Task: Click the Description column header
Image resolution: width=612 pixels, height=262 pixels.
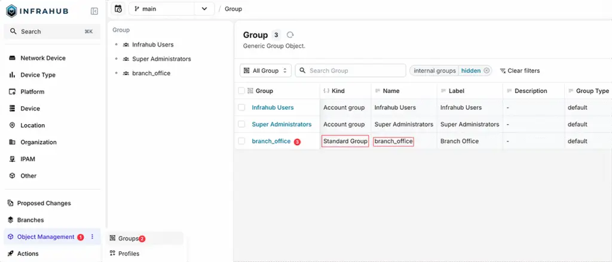Action: click(x=534, y=91)
